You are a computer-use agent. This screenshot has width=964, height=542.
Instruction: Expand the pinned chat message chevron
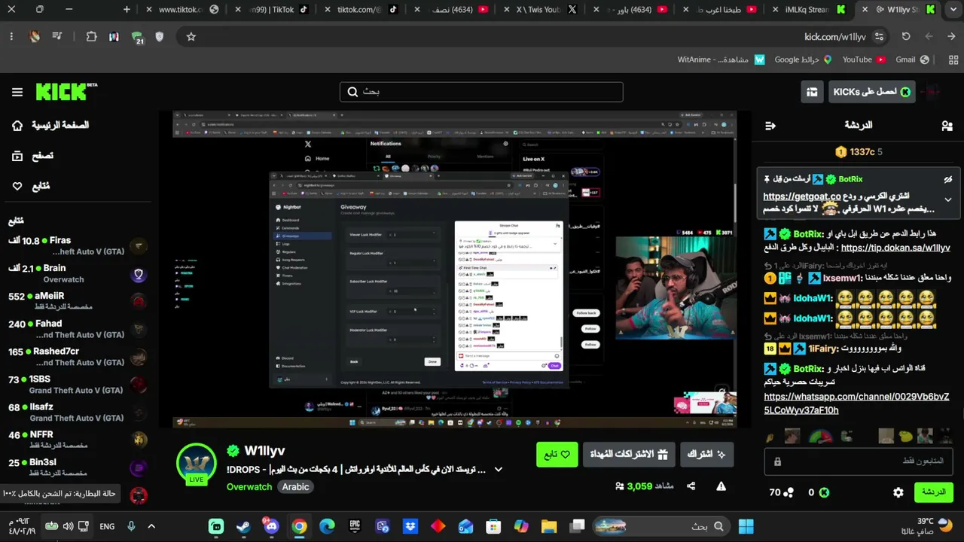948,200
